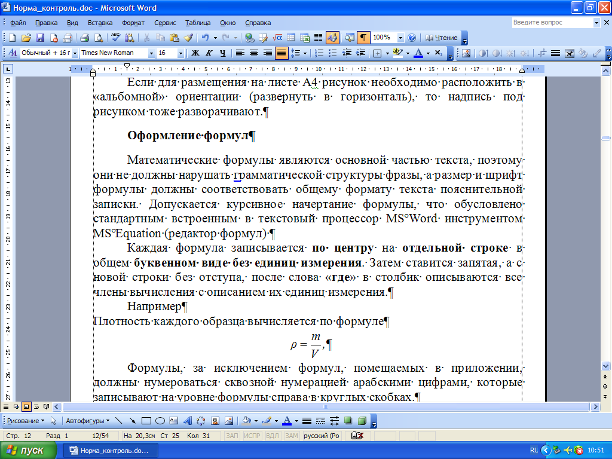Viewport: 612px width, 459px height.
Task: Open the Сервис menu
Action: [x=165, y=23]
